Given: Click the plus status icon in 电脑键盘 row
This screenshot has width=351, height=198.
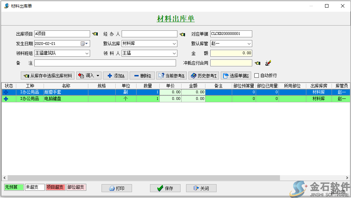Looking at the screenshot, I should click(x=6, y=99).
